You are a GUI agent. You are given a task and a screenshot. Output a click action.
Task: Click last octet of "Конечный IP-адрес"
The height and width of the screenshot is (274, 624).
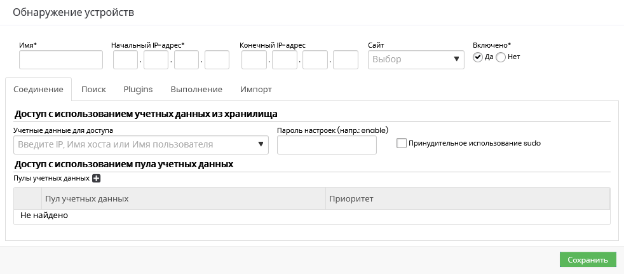[346, 60]
